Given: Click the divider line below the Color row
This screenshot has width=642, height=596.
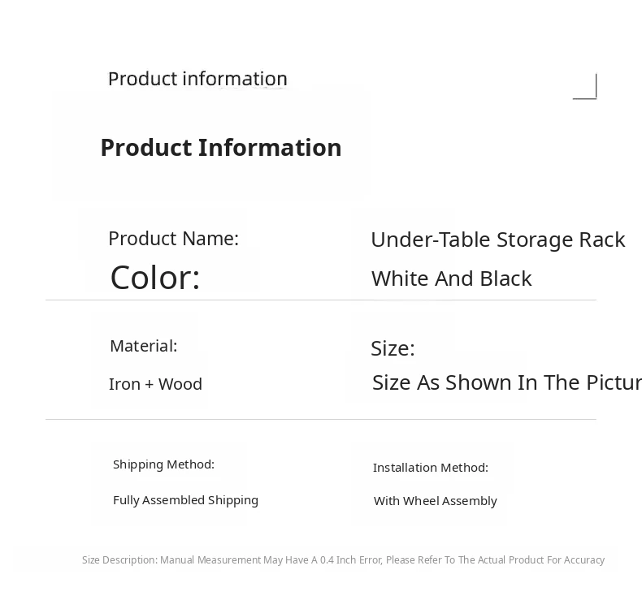Looking at the screenshot, I should point(320,300).
